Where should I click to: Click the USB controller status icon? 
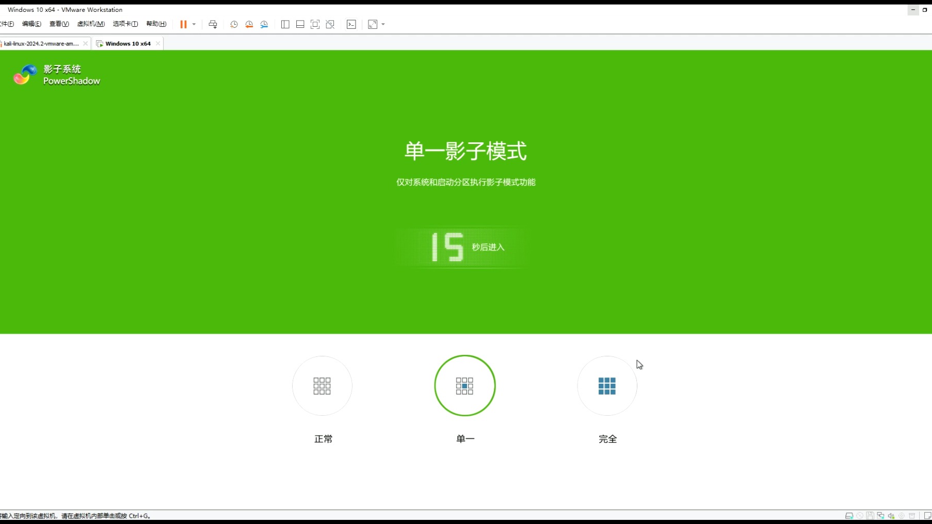pos(902,516)
